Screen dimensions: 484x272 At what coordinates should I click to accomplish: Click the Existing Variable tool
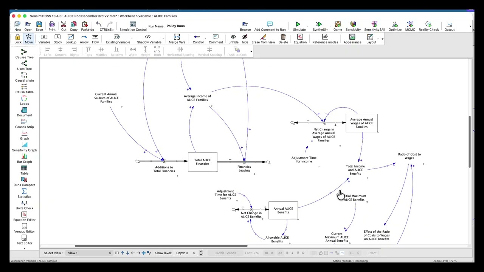118,39
